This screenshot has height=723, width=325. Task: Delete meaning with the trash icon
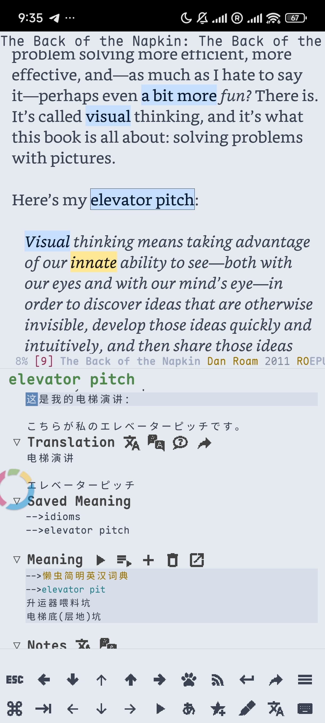[x=172, y=560]
